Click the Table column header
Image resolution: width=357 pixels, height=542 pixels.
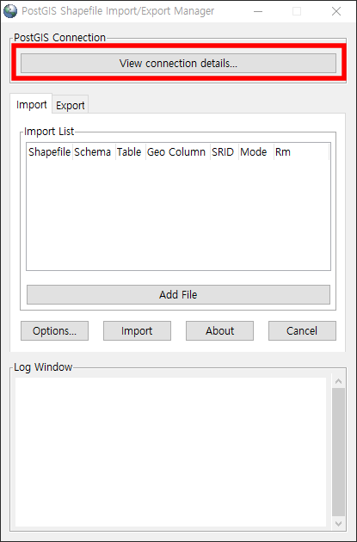pos(130,151)
